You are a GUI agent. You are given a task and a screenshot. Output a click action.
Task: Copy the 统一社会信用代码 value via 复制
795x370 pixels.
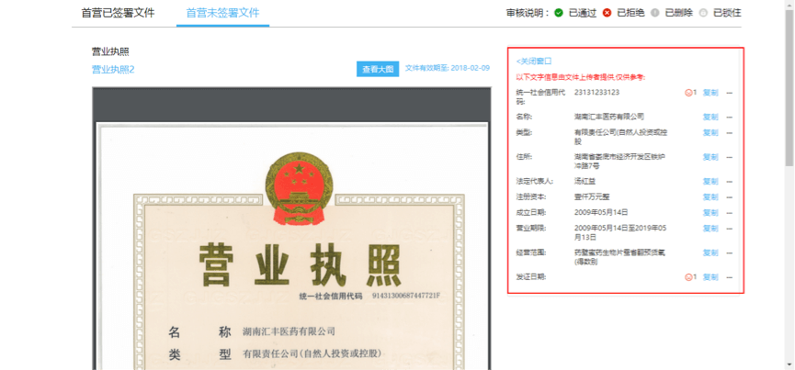click(710, 93)
